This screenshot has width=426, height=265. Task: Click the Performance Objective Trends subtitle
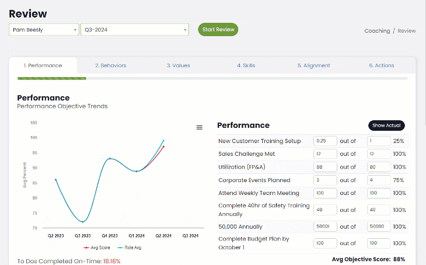tap(62, 106)
